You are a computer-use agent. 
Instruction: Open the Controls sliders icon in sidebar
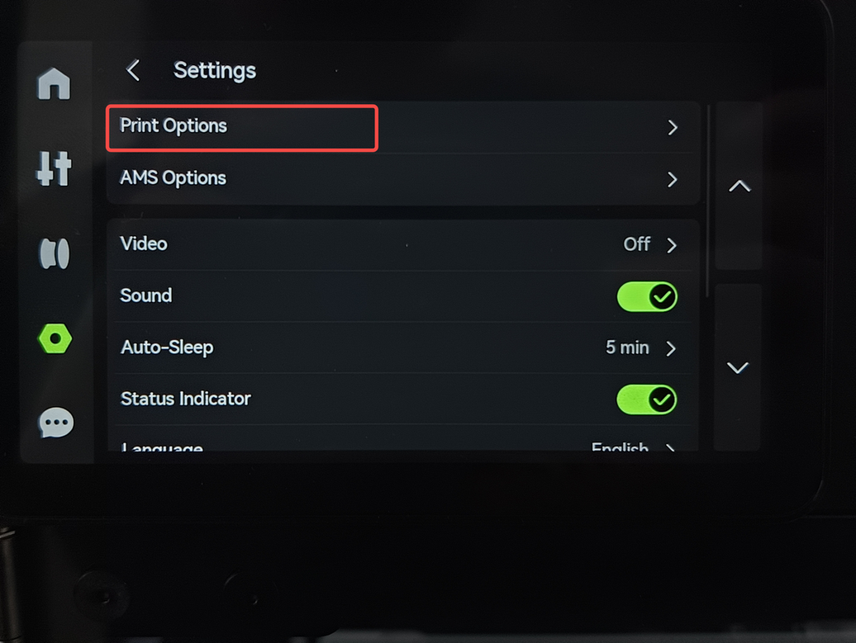click(x=55, y=168)
